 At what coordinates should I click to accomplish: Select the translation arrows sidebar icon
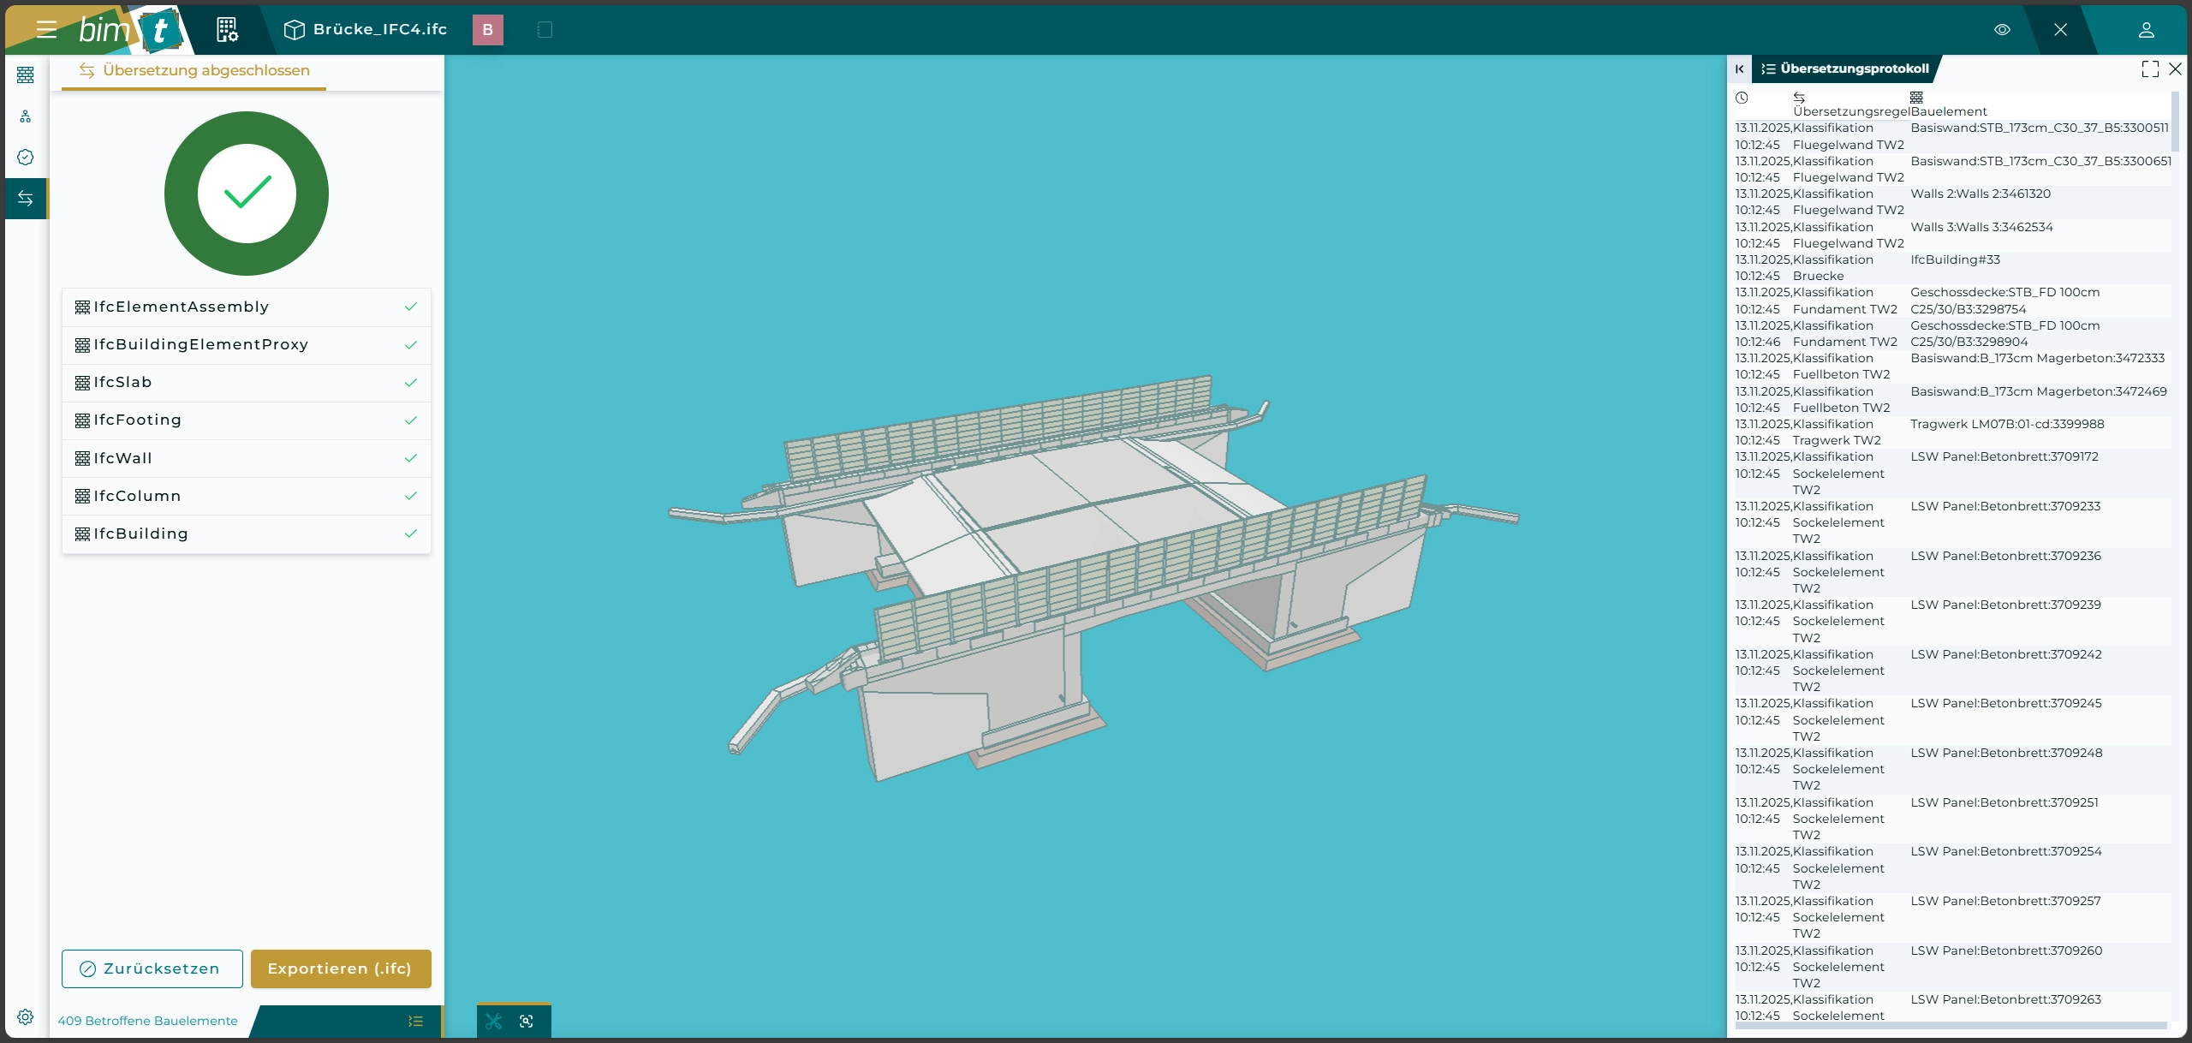(26, 199)
